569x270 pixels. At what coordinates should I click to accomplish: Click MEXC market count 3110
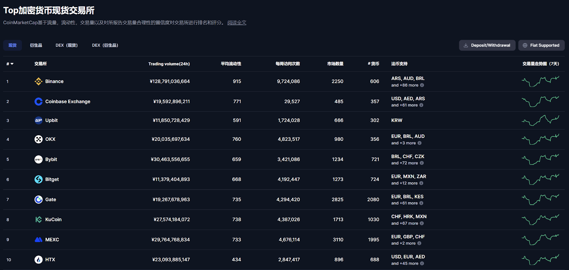pos(338,240)
